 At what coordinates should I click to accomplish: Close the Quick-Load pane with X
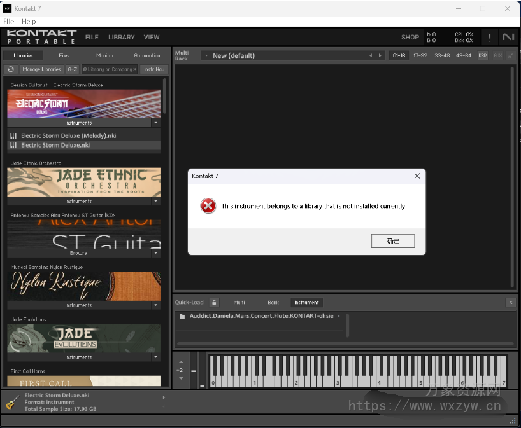pos(510,303)
